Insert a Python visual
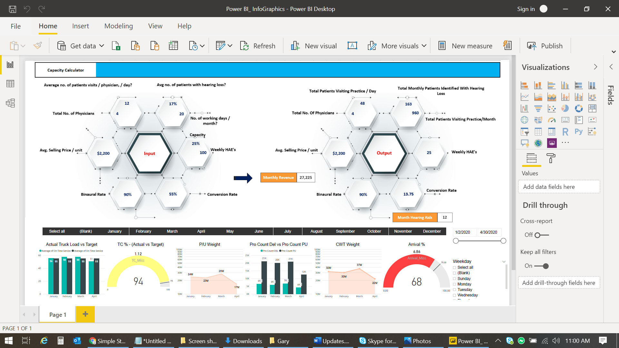 pyautogui.click(x=579, y=131)
